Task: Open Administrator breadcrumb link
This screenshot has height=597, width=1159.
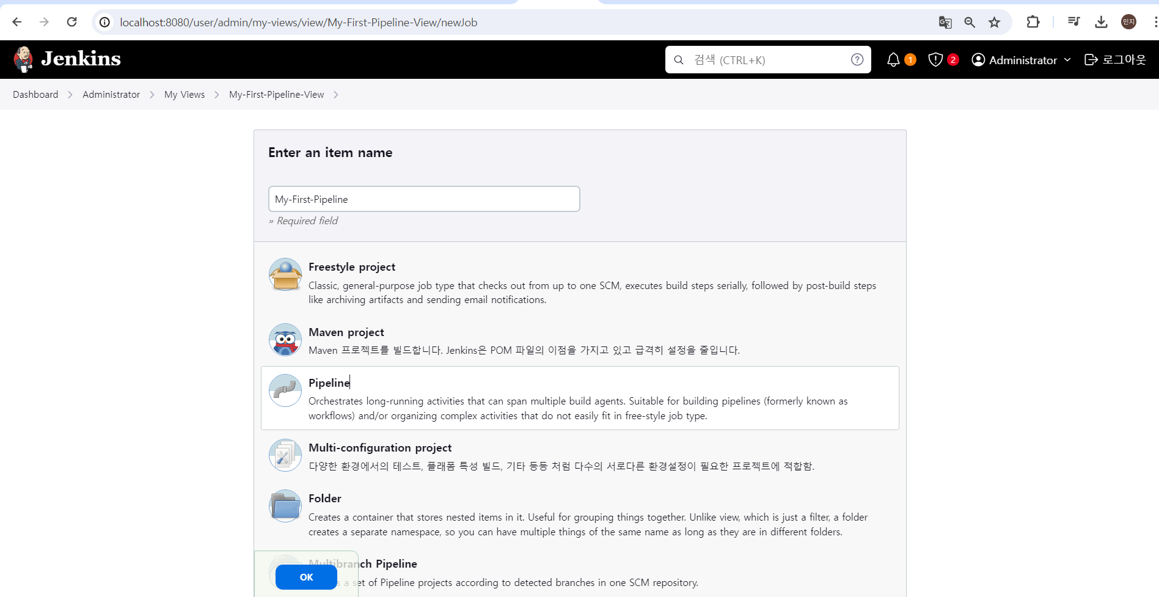Action: click(111, 95)
